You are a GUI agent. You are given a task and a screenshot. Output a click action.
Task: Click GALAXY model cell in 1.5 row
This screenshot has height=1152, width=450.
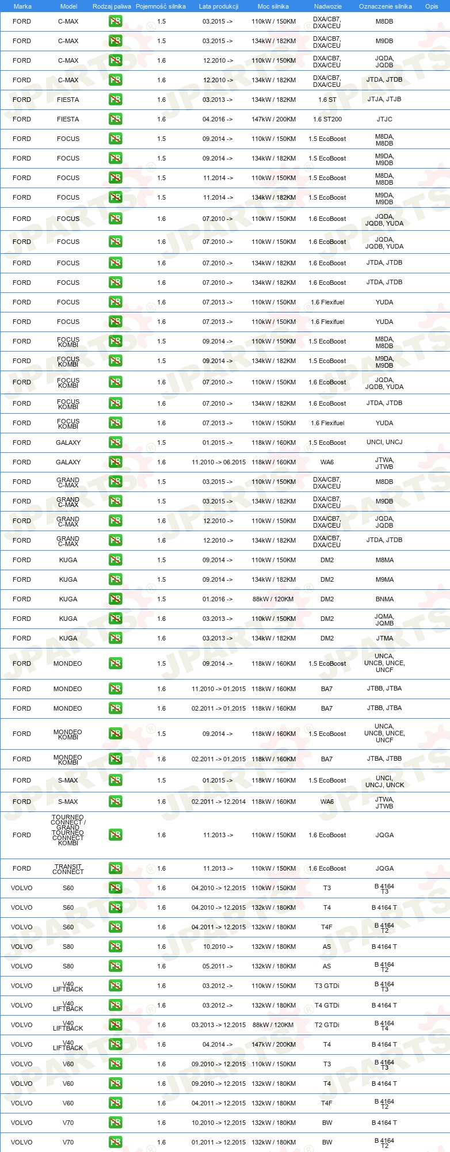(x=68, y=443)
